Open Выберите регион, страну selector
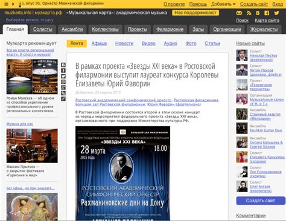 [x=30, y=20]
